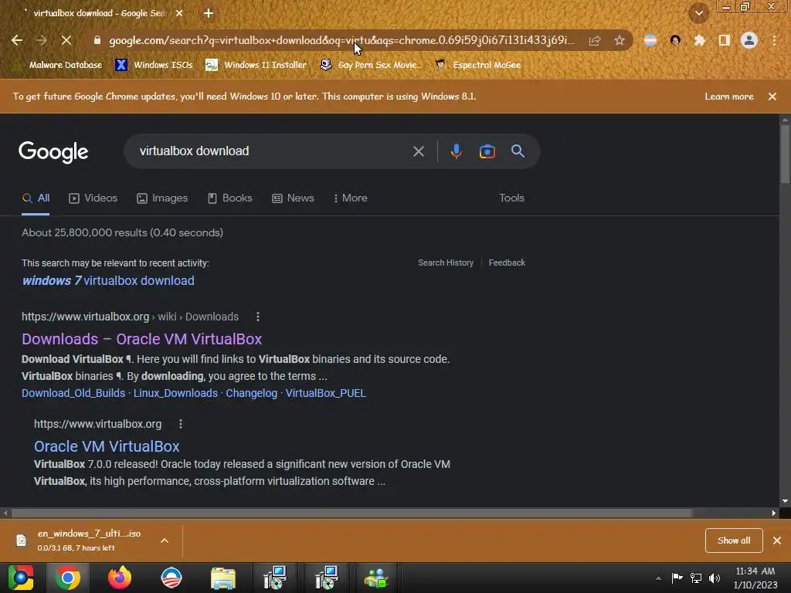Open Search History link
This screenshot has height=593, width=791.
(x=446, y=263)
